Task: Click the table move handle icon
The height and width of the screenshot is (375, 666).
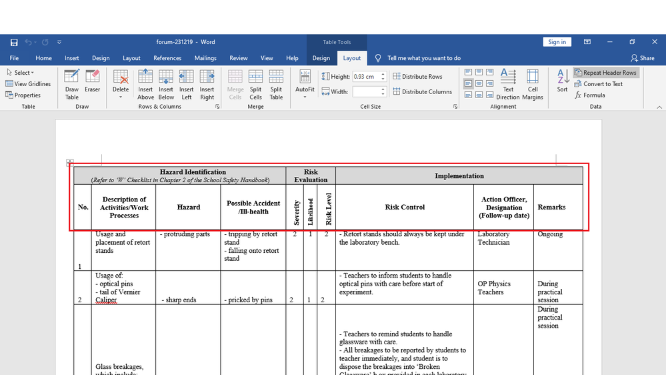Action: pos(70,162)
